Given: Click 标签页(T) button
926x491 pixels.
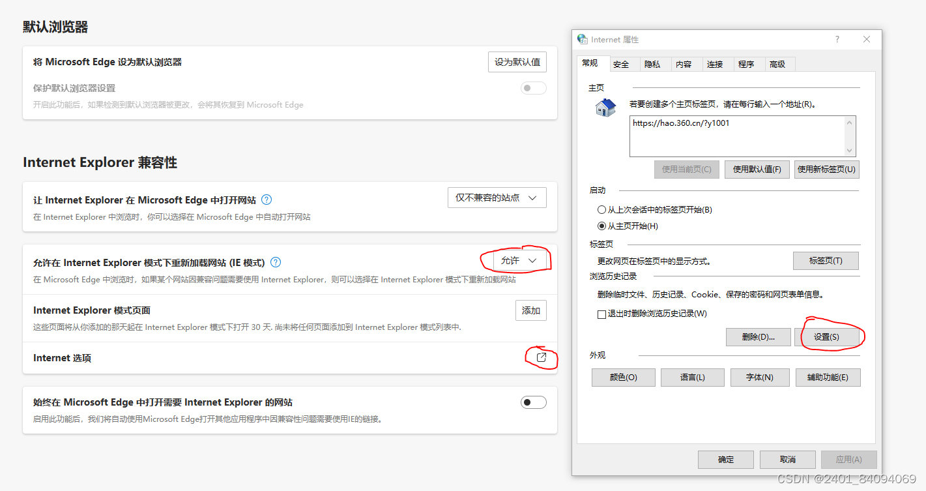Looking at the screenshot, I should [x=826, y=261].
